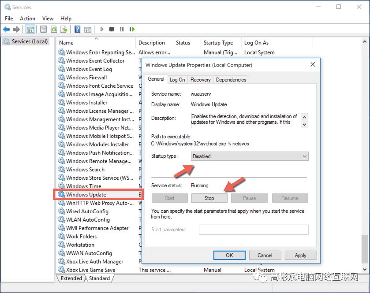Viewport: 370px width, 293px height.
Task: Click Description box scroll down arrow
Action: click(x=305, y=125)
